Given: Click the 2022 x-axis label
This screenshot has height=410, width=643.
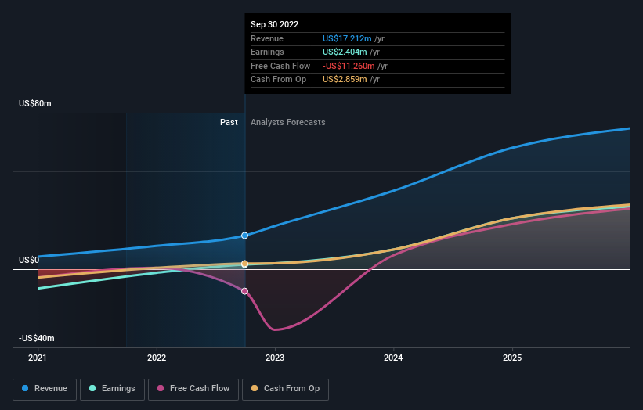Looking at the screenshot, I should (x=157, y=358).
